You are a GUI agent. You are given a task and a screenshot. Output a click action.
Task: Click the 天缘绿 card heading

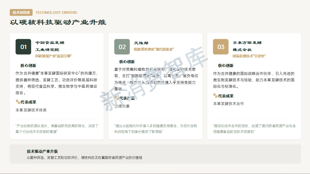[141, 43]
